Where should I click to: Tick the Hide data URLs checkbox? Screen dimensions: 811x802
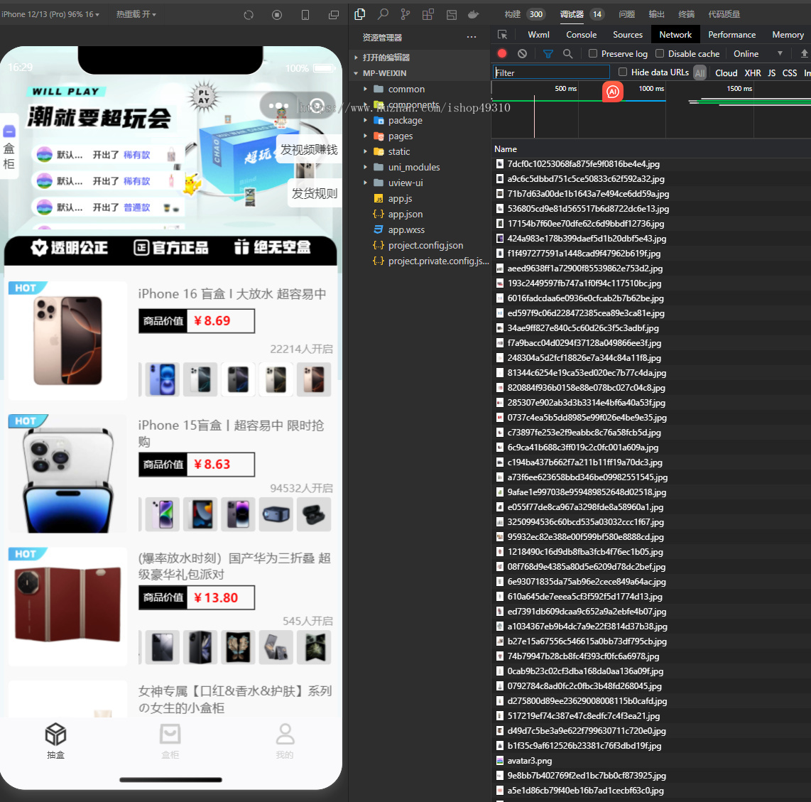pyautogui.click(x=623, y=72)
